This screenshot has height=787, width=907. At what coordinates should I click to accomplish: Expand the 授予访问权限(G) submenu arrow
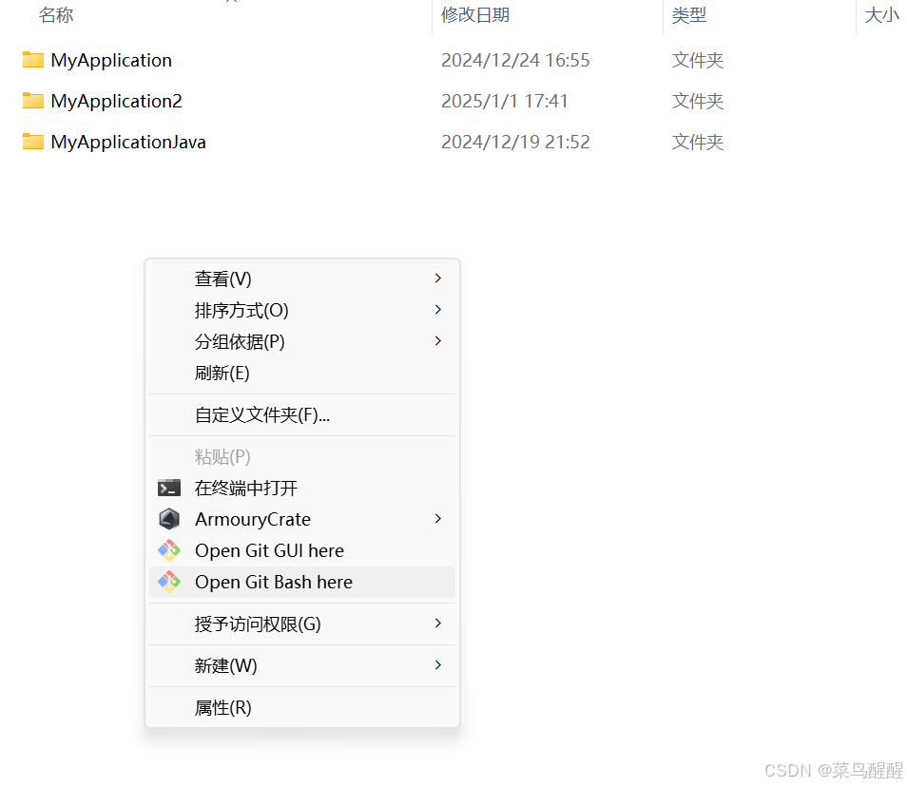pyautogui.click(x=438, y=623)
